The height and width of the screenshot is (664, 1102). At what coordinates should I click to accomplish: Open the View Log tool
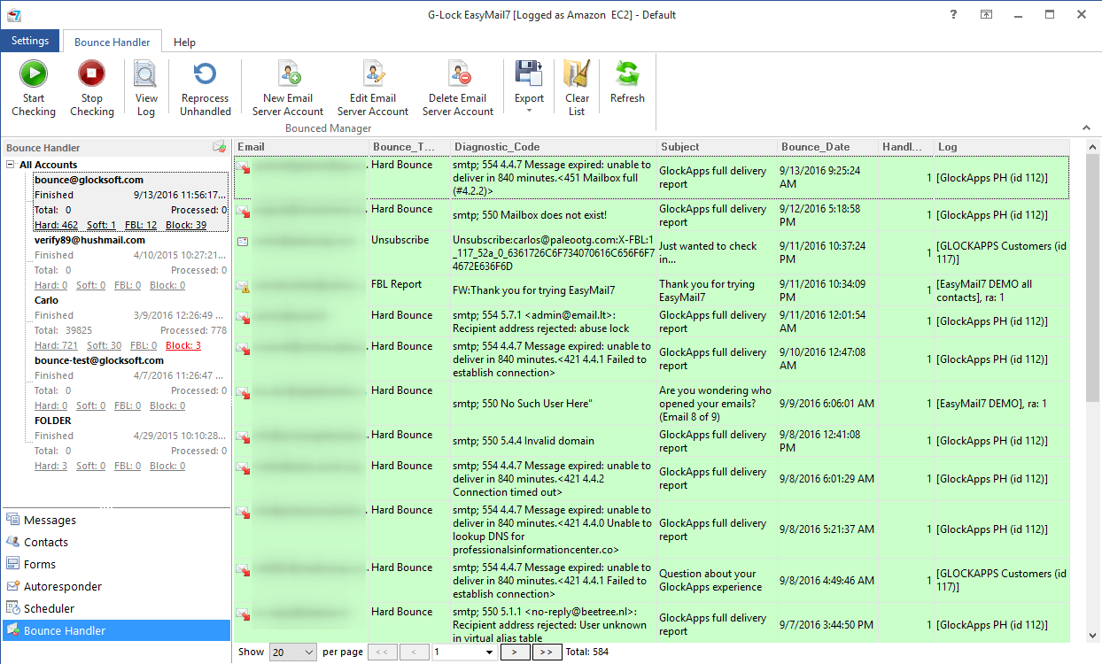click(146, 89)
